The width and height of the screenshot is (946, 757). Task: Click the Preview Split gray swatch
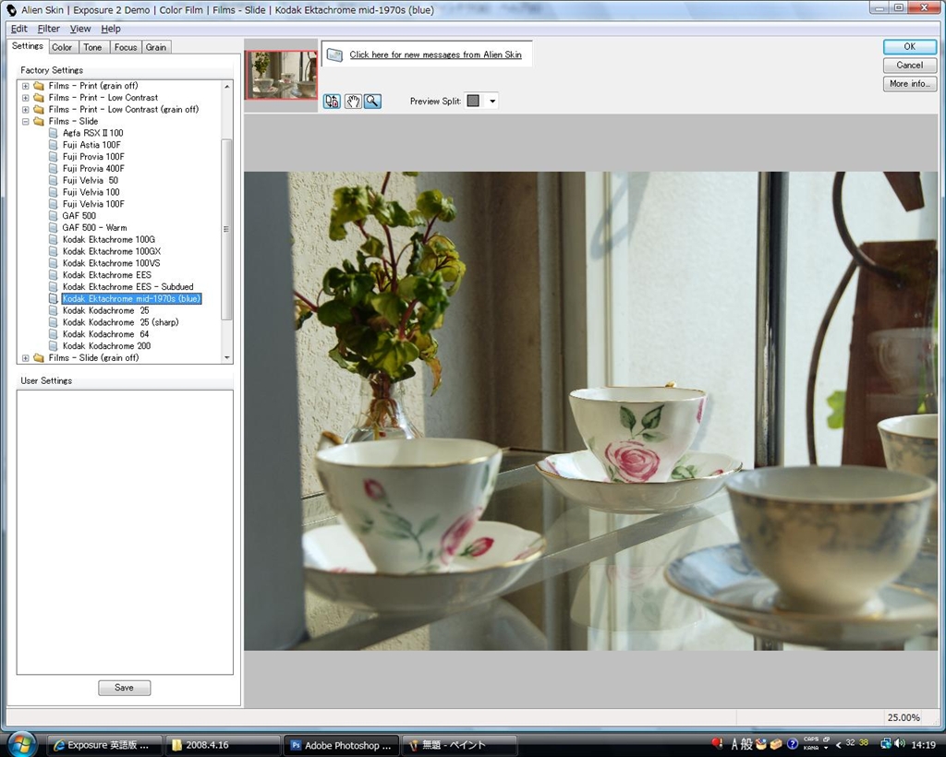(x=474, y=102)
